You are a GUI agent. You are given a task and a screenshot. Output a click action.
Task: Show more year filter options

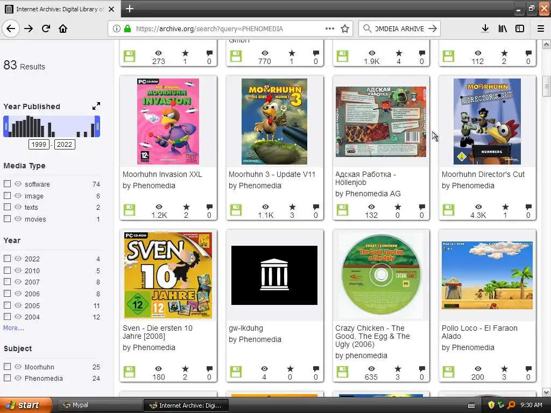pyautogui.click(x=13, y=327)
